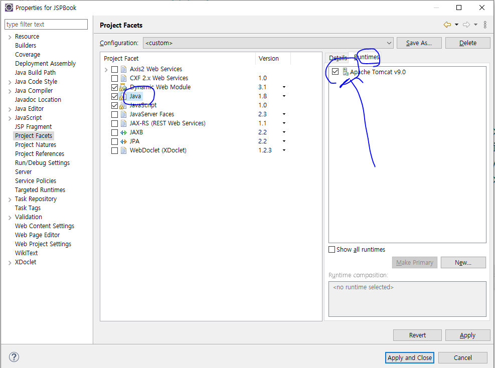Click the JAXB facet icon
The image size is (495, 368).
click(x=123, y=132)
